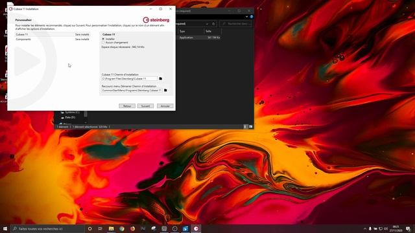Image resolution: width=415 pixels, height=233 pixels.
Task: Click the Cubase 11 Installation title bar icon
Action: [11, 8]
